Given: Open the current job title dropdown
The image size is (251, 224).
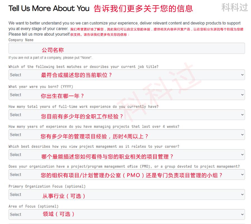Looking at the screenshot, I should click(126, 75).
